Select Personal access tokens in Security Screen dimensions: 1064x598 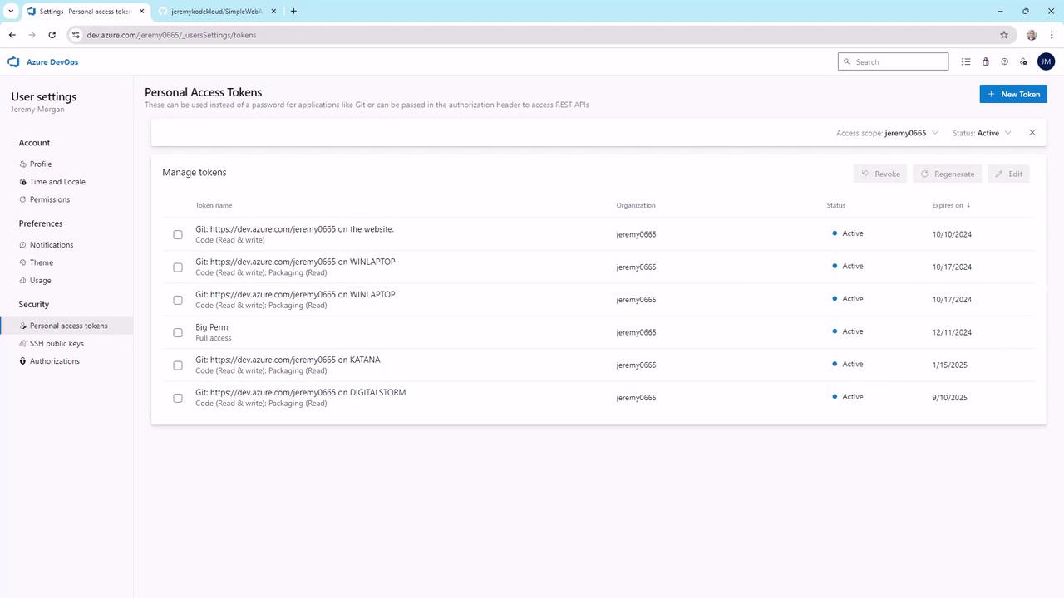pyautogui.click(x=66, y=326)
